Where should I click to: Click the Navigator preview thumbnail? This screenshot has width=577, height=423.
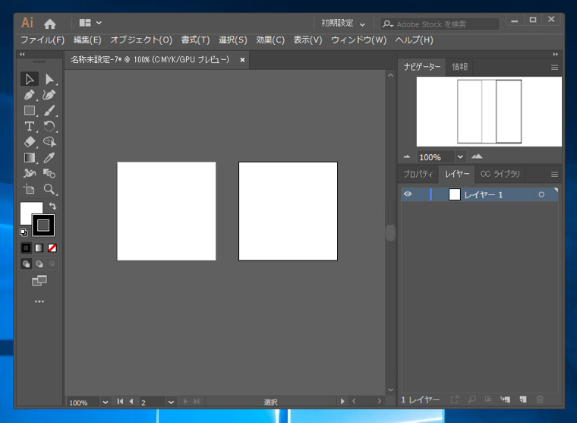[489, 112]
